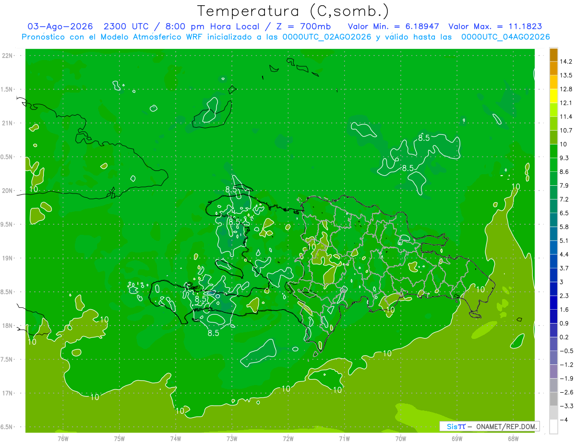Click legend value "-3.3"

pyautogui.click(x=566, y=406)
